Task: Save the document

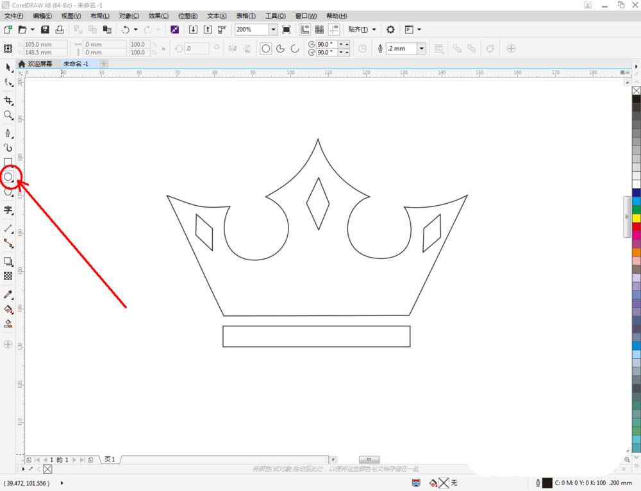Action: tap(45, 29)
